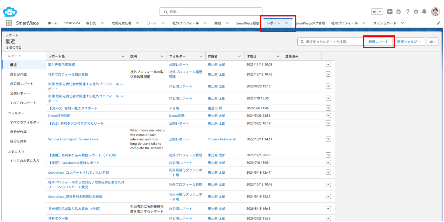Open the notifications bell

pyautogui.click(x=424, y=12)
